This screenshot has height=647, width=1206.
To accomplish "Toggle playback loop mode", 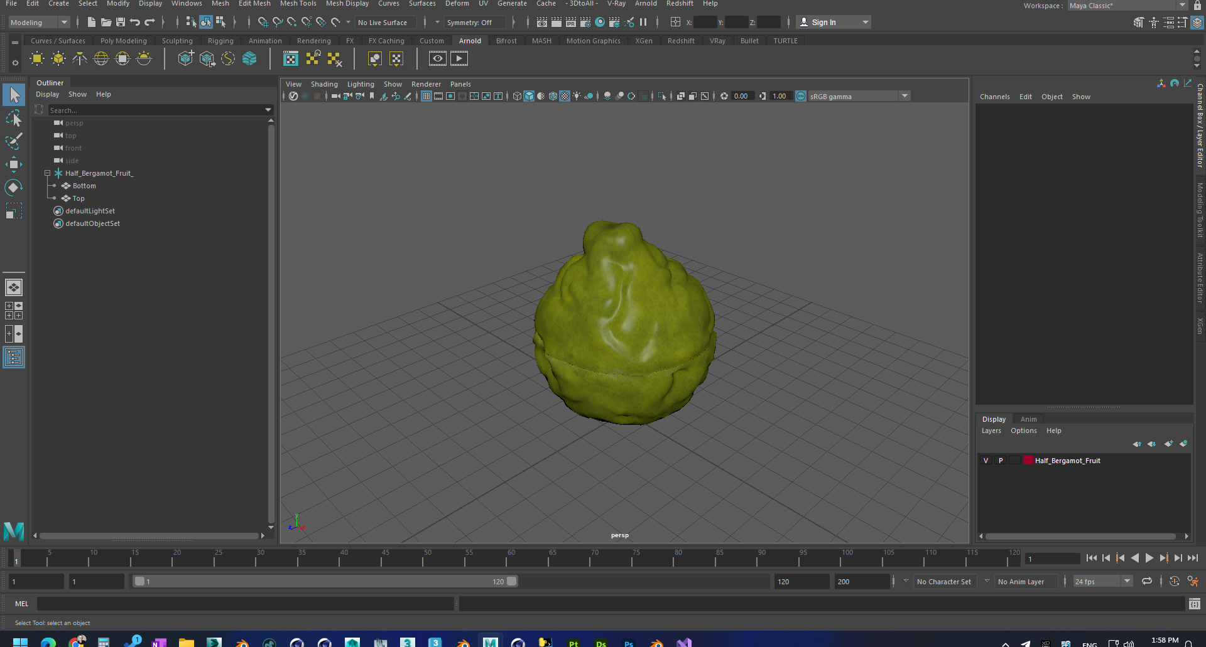I will tap(1147, 582).
